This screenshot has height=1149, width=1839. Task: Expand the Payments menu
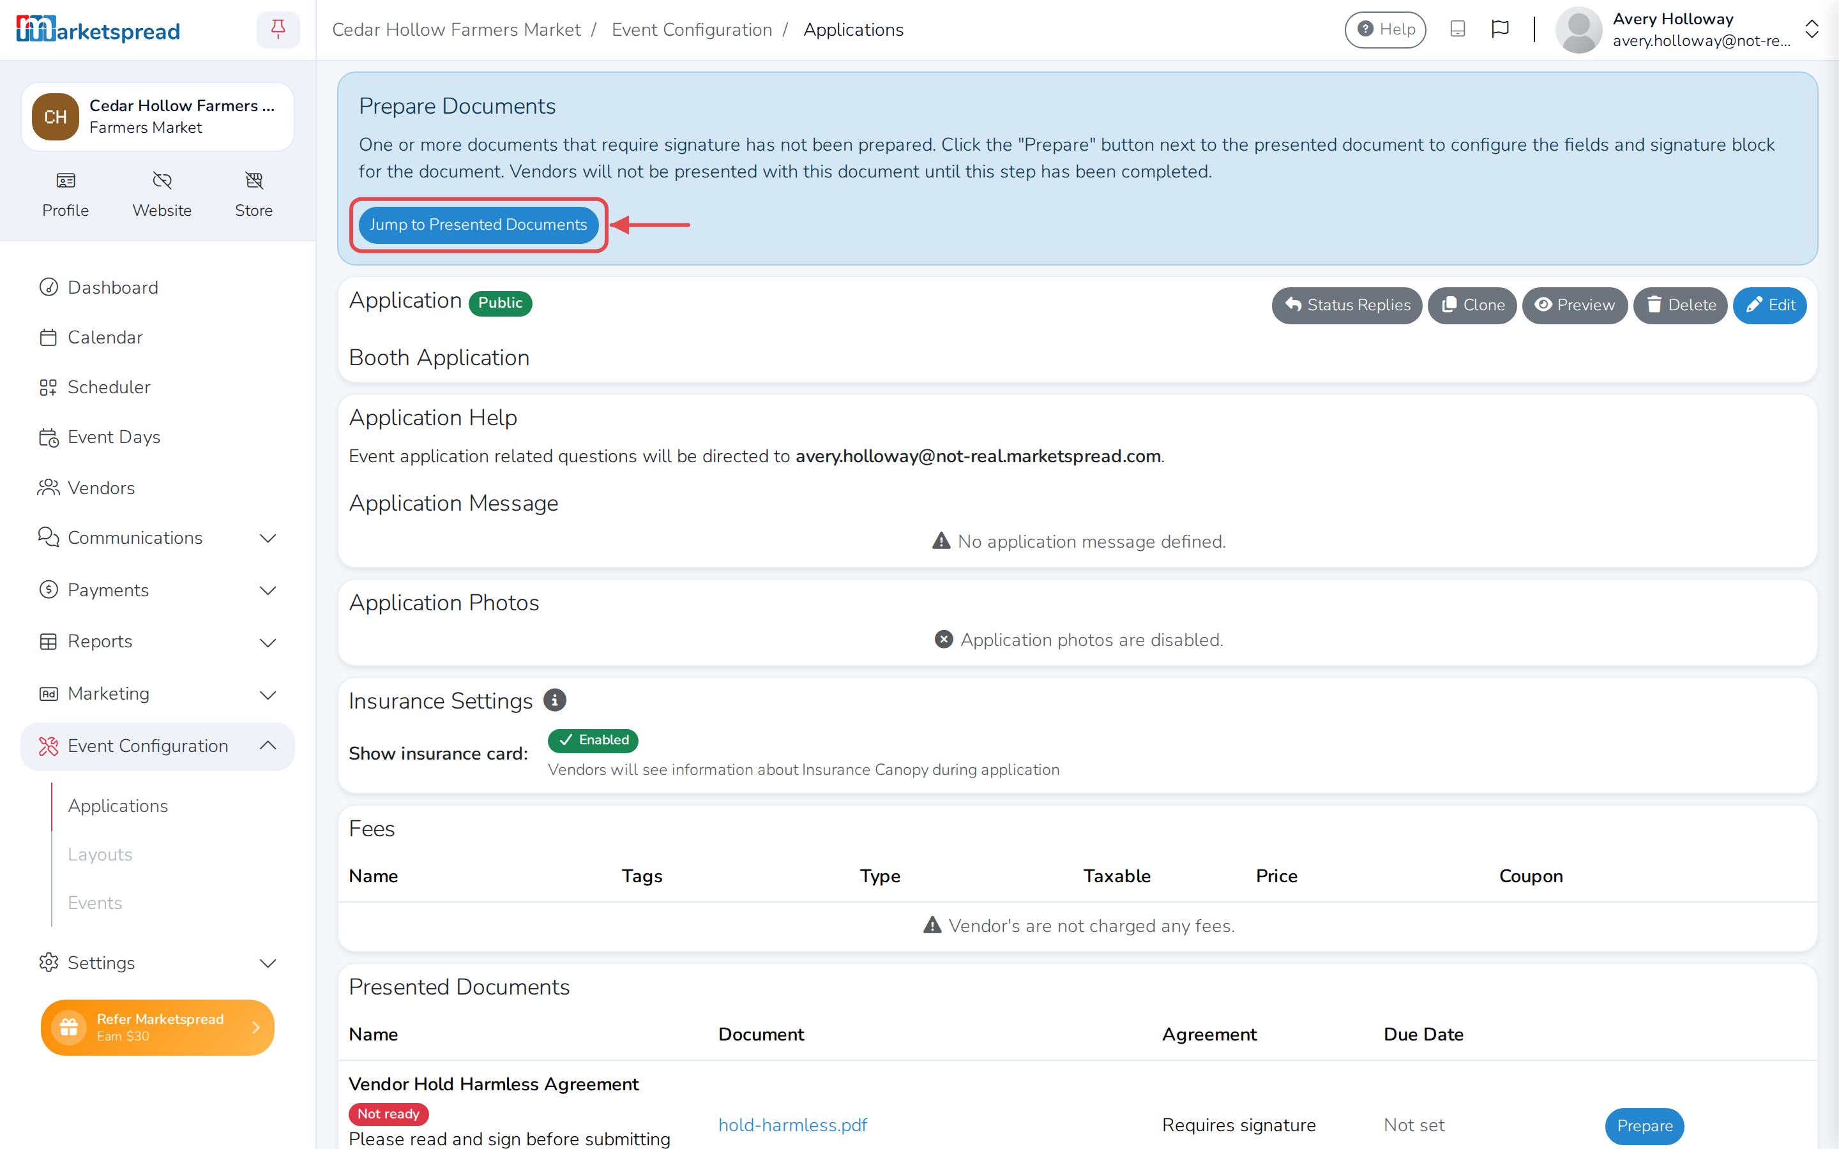click(x=157, y=590)
